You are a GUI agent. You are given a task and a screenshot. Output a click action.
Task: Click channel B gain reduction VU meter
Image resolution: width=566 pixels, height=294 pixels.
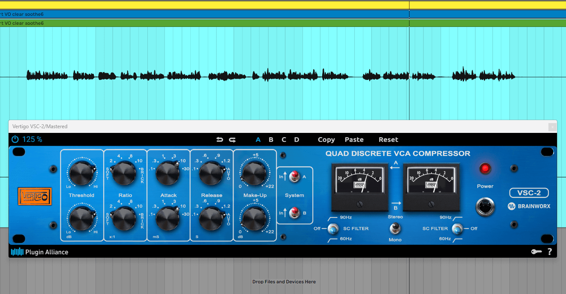pos(431,187)
